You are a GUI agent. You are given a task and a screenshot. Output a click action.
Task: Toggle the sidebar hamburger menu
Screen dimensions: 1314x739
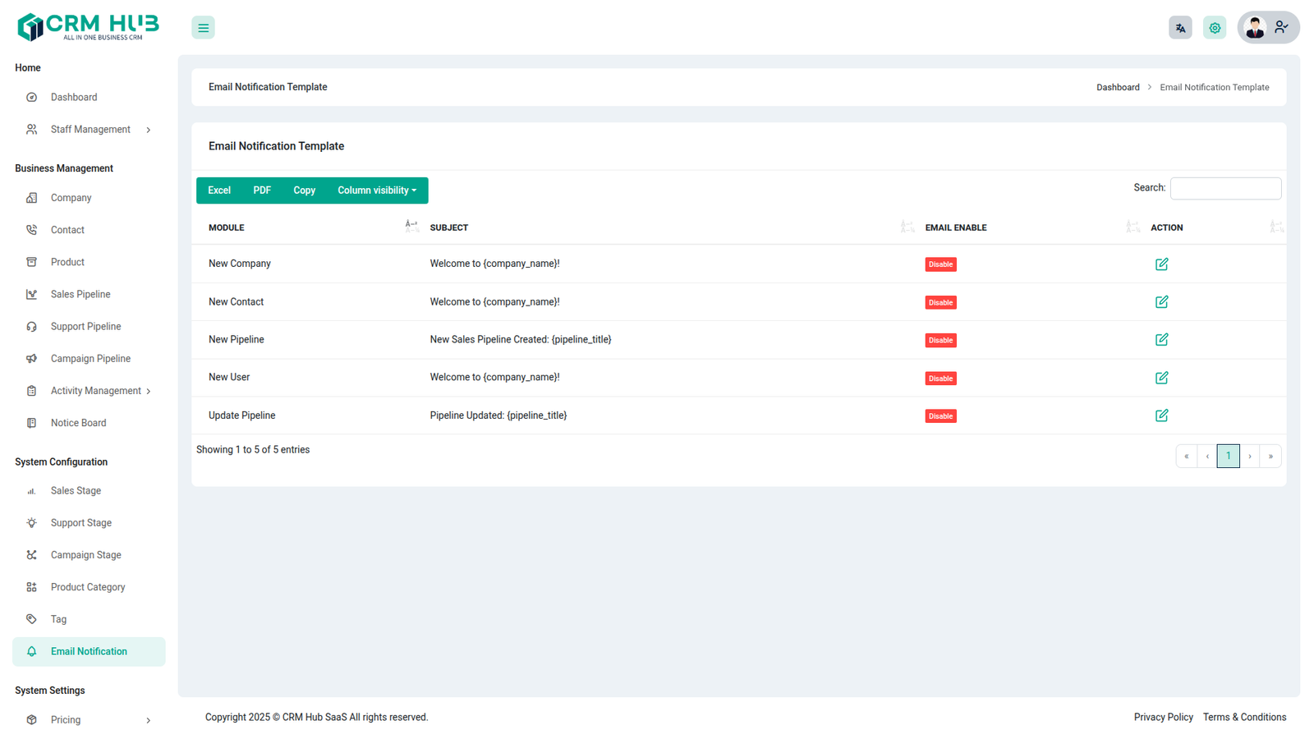tap(203, 28)
